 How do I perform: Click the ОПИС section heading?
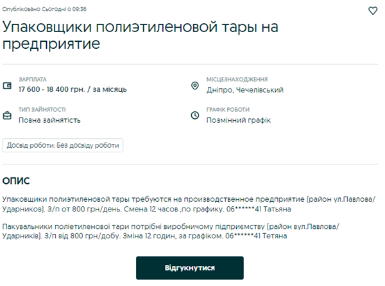[16, 181]
